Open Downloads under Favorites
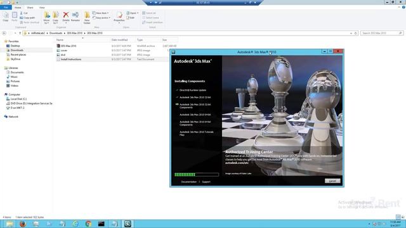 pyautogui.click(x=17, y=50)
